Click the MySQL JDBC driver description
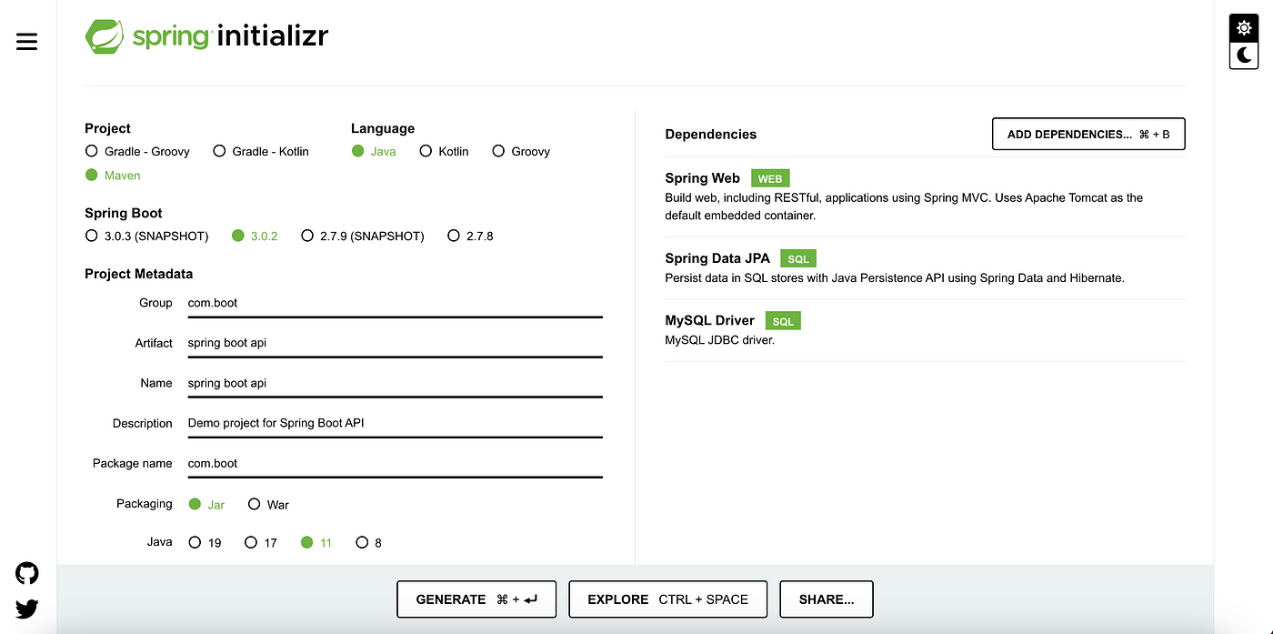This screenshot has height=634, width=1273. [x=720, y=340]
